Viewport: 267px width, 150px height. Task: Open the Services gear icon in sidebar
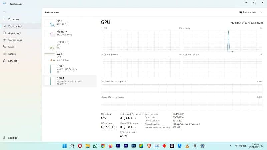click(x=4, y=61)
